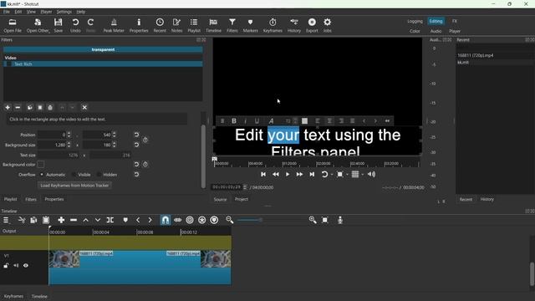Open the Edit menu
Viewport: 535px width, 301px height.
[x=18, y=12]
